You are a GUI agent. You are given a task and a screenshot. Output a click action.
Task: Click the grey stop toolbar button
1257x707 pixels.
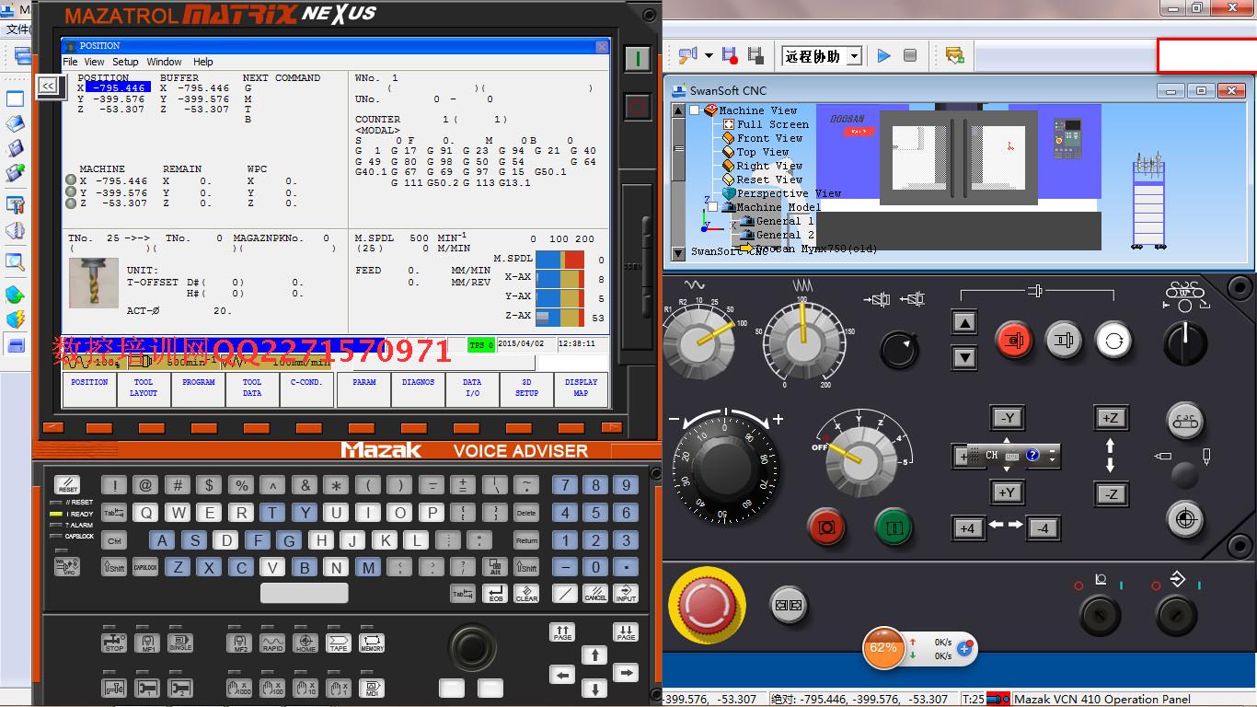[x=910, y=55]
